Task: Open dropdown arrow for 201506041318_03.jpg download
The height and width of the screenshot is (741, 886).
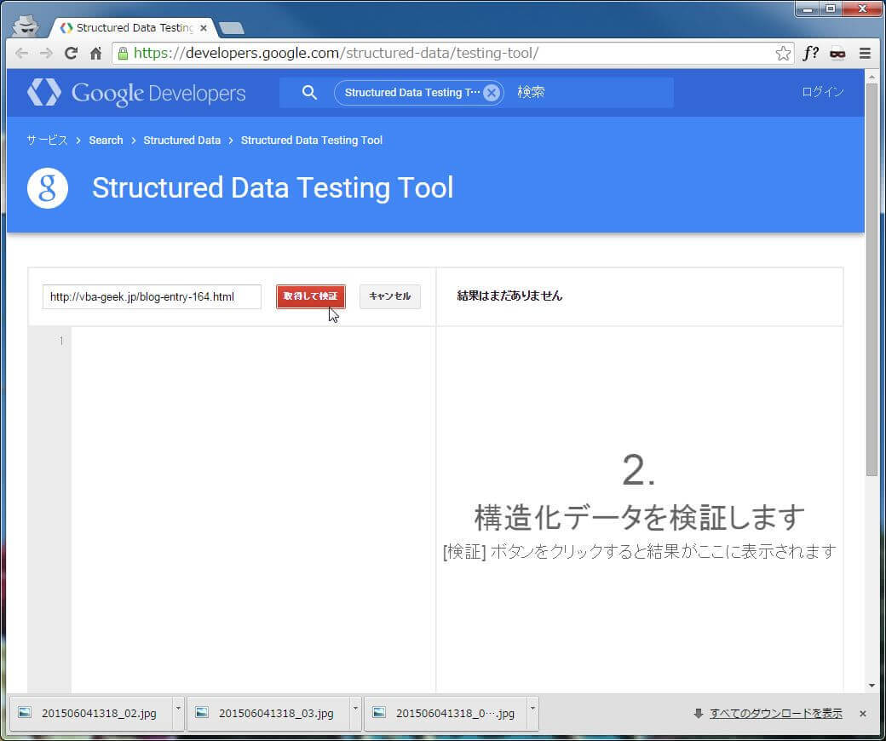Action: click(x=355, y=708)
